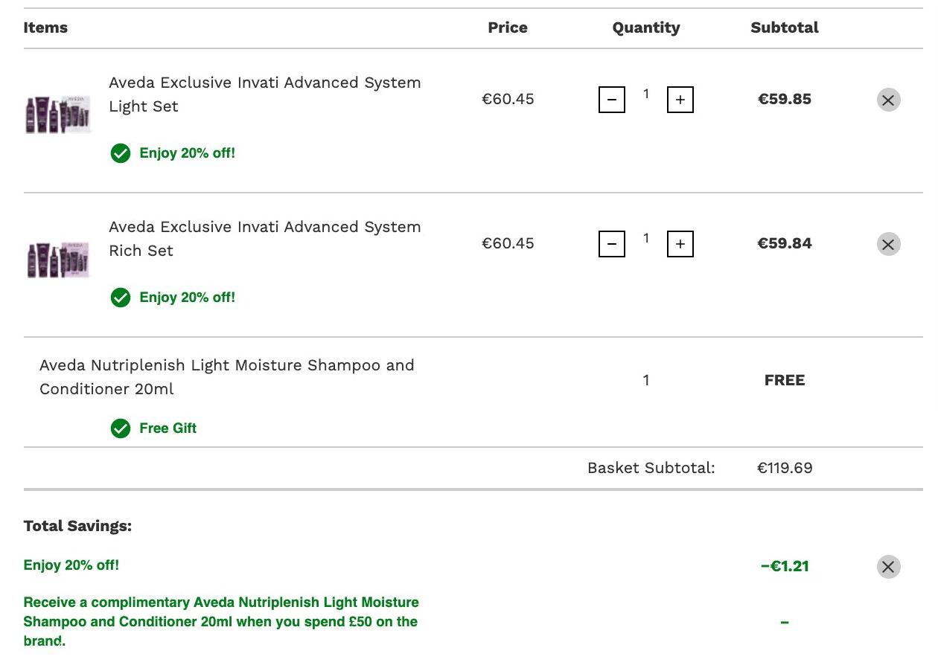Increase quantity of Invati Rich Set
Viewport: 938px width, 665px height.
click(680, 244)
